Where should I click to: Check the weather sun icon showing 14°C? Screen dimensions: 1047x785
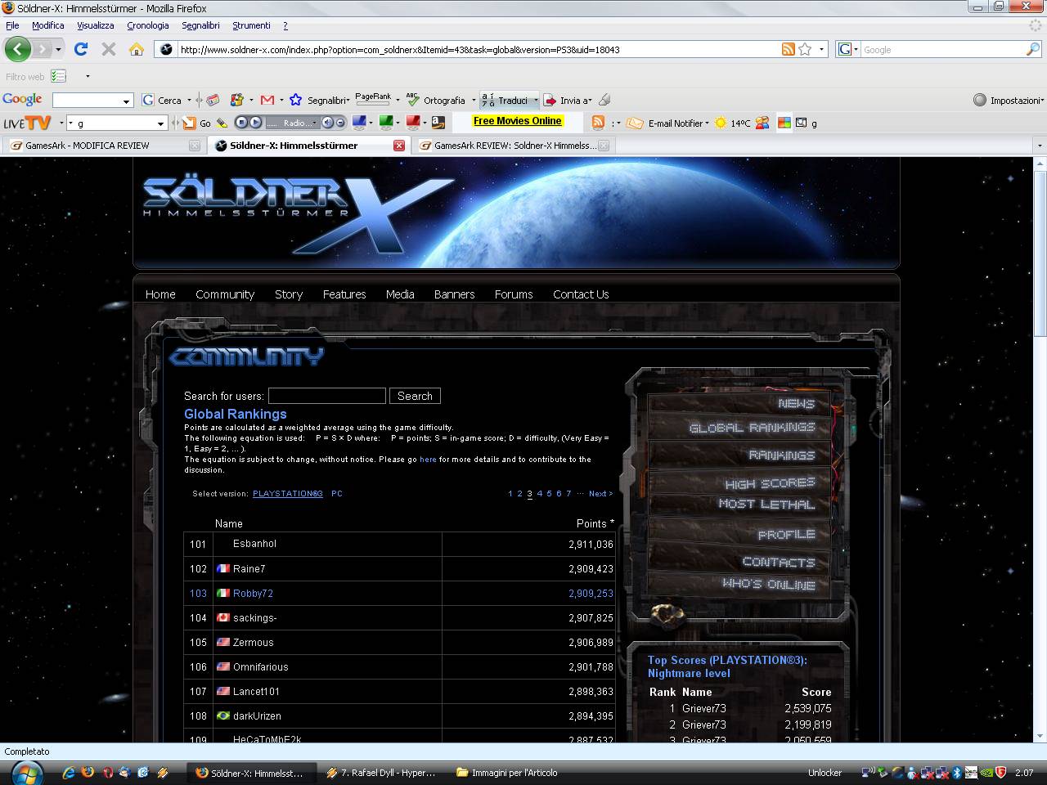tap(721, 123)
